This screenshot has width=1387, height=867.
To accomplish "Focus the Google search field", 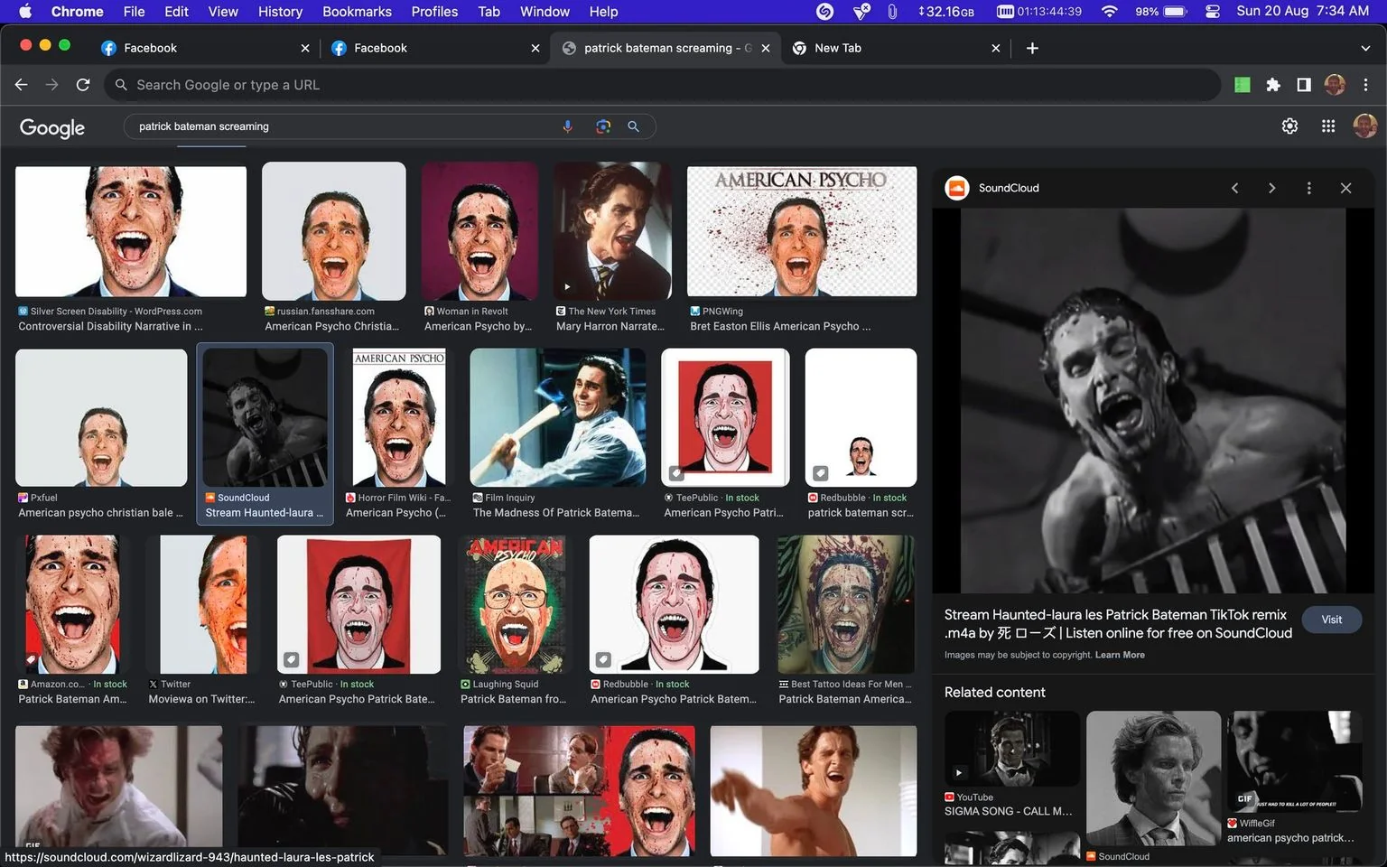I will coord(343,126).
